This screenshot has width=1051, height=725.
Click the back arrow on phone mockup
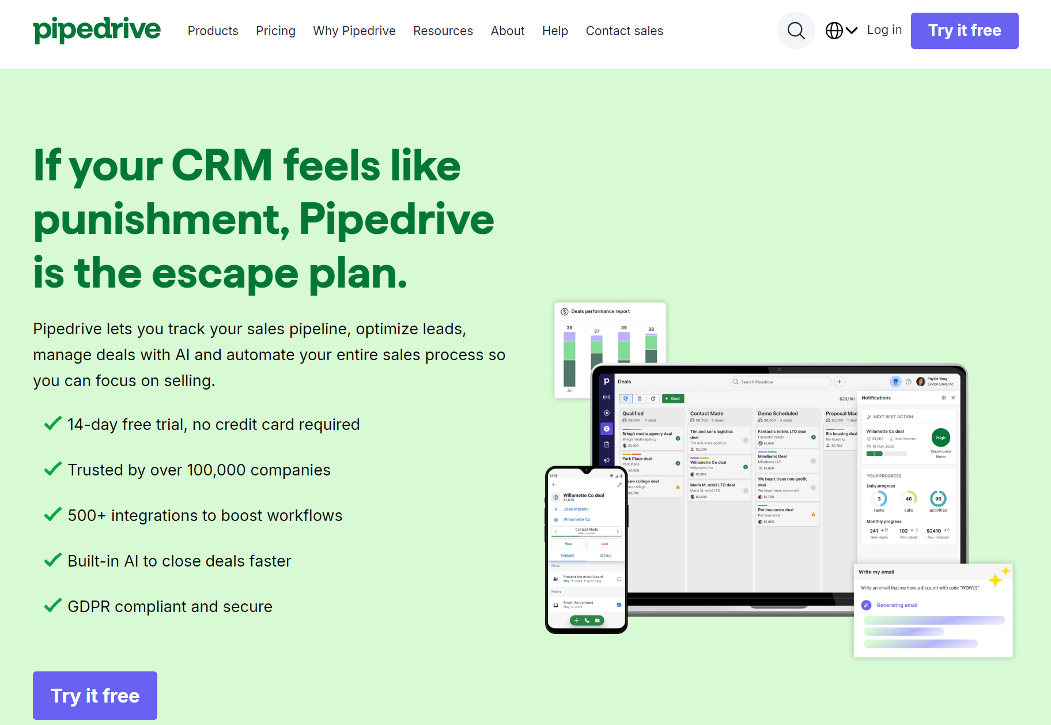(554, 485)
